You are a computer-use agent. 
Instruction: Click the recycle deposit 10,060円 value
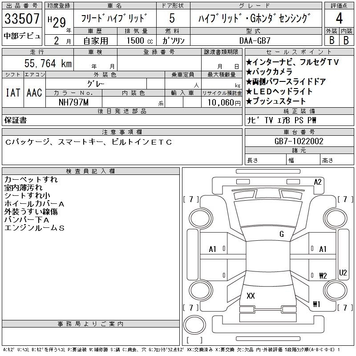221,102
